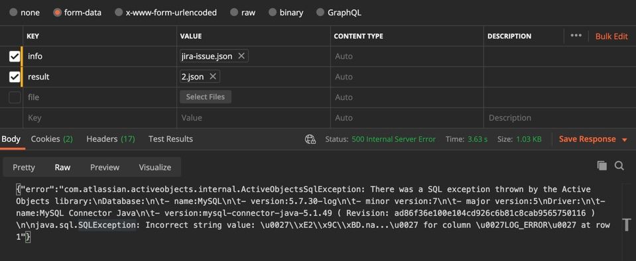Open the Cookies (2) tab
This screenshot has height=261, width=636.
pyautogui.click(x=52, y=139)
